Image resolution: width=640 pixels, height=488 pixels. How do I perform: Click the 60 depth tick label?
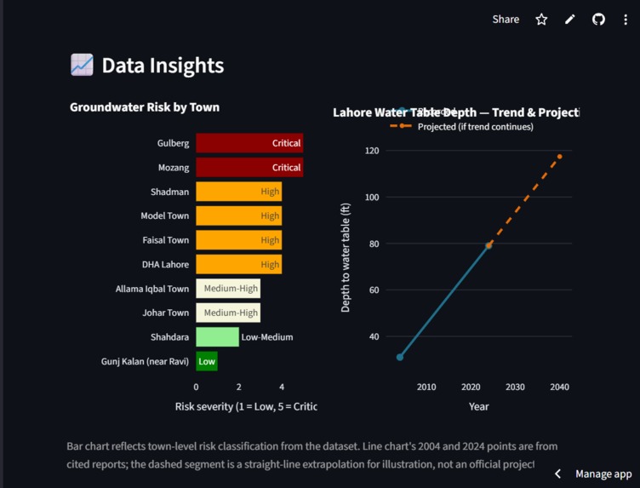pos(374,290)
